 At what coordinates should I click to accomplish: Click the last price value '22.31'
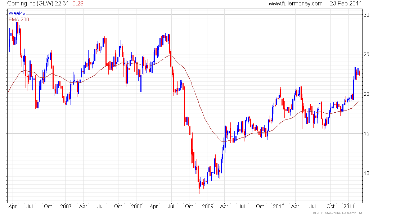(x=62, y=4)
